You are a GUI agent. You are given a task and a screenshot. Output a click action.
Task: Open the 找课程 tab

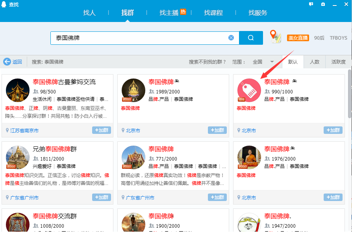pos(213,13)
